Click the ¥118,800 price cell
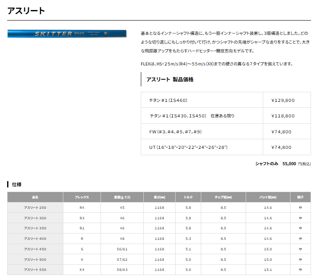The image size is (324, 278). tap(283, 116)
